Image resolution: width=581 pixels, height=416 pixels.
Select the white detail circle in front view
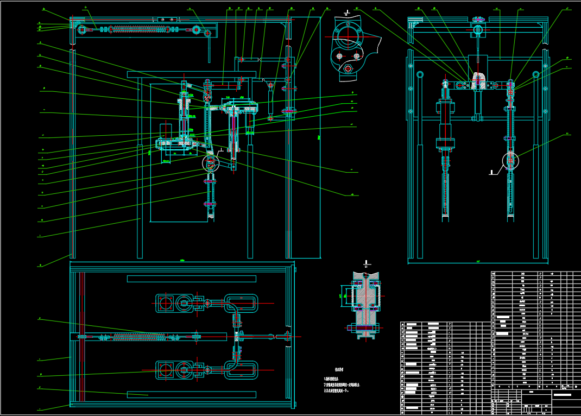pyautogui.click(x=210, y=162)
